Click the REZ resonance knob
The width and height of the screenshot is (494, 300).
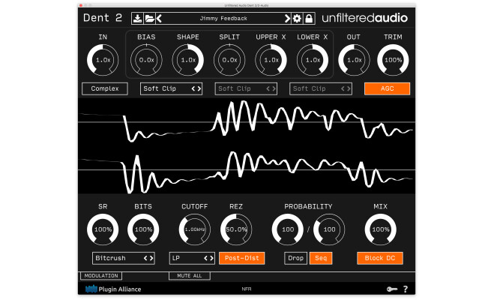(x=236, y=229)
